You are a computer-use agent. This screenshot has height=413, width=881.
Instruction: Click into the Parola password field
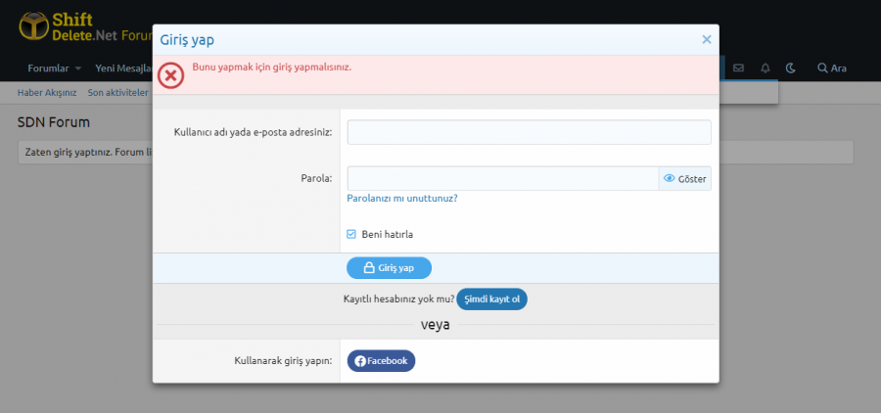(502, 178)
